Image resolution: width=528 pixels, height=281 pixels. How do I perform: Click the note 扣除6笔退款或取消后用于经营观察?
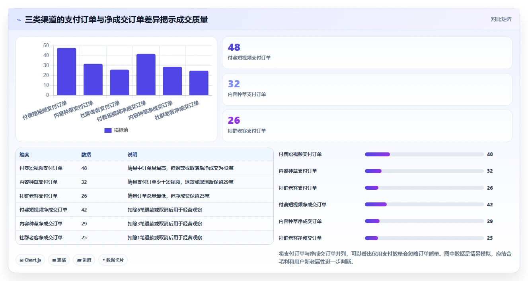[x=165, y=210]
